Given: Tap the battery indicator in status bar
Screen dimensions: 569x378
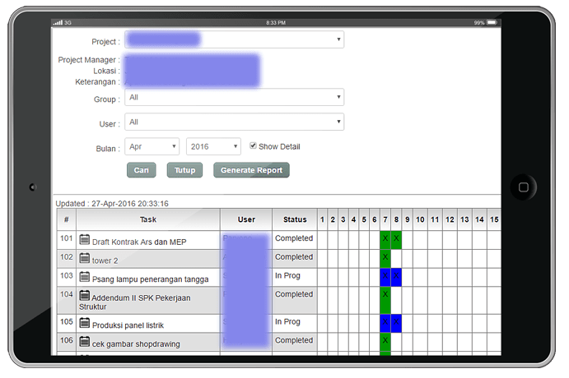Looking at the screenshot, I should [492, 22].
